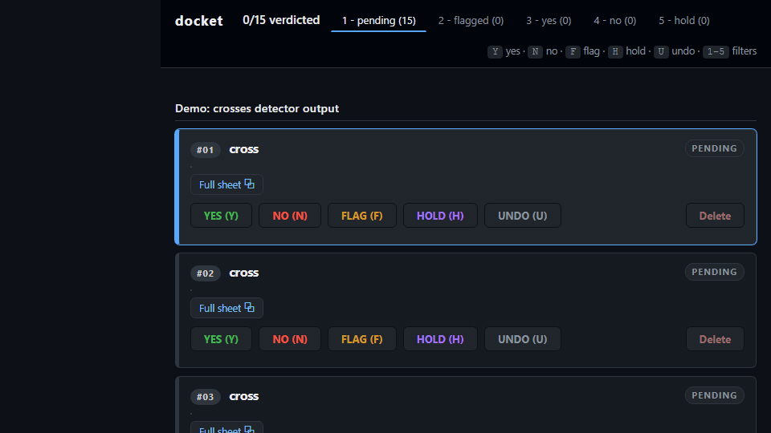Mark item #01 as YES

222,216
